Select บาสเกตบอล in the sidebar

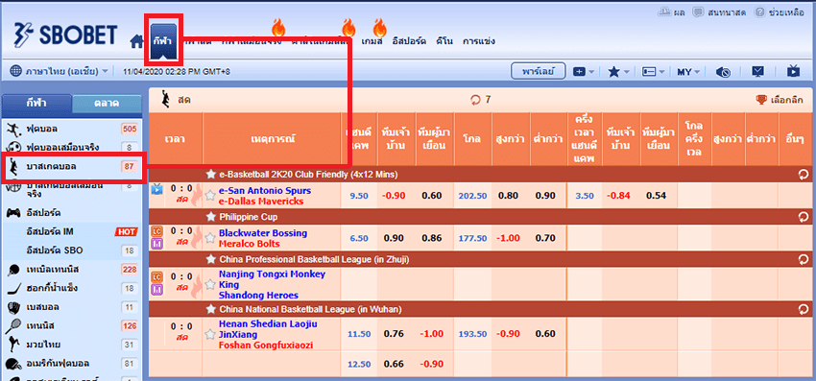point(71,167)
